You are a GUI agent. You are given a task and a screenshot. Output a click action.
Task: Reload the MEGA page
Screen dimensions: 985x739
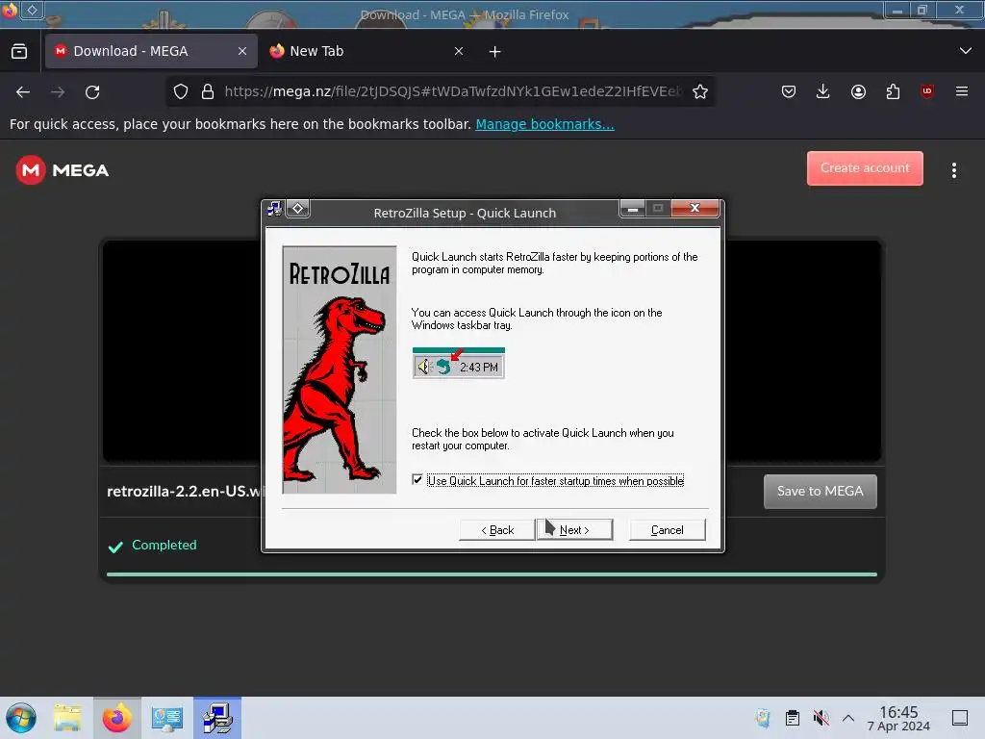(x=92, y=92)
